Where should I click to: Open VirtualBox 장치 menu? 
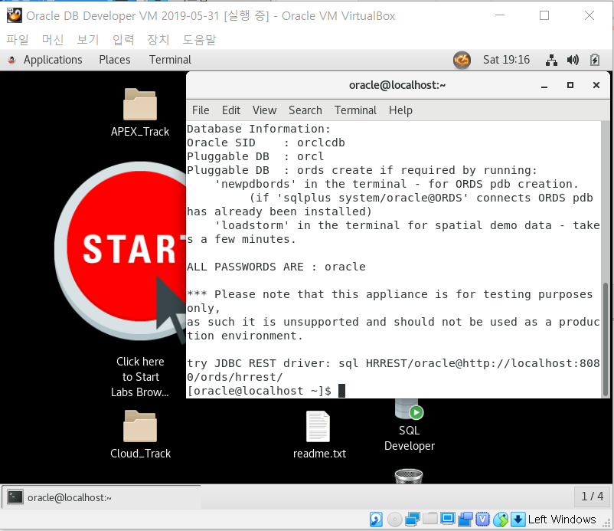click(x=158, y=40)
